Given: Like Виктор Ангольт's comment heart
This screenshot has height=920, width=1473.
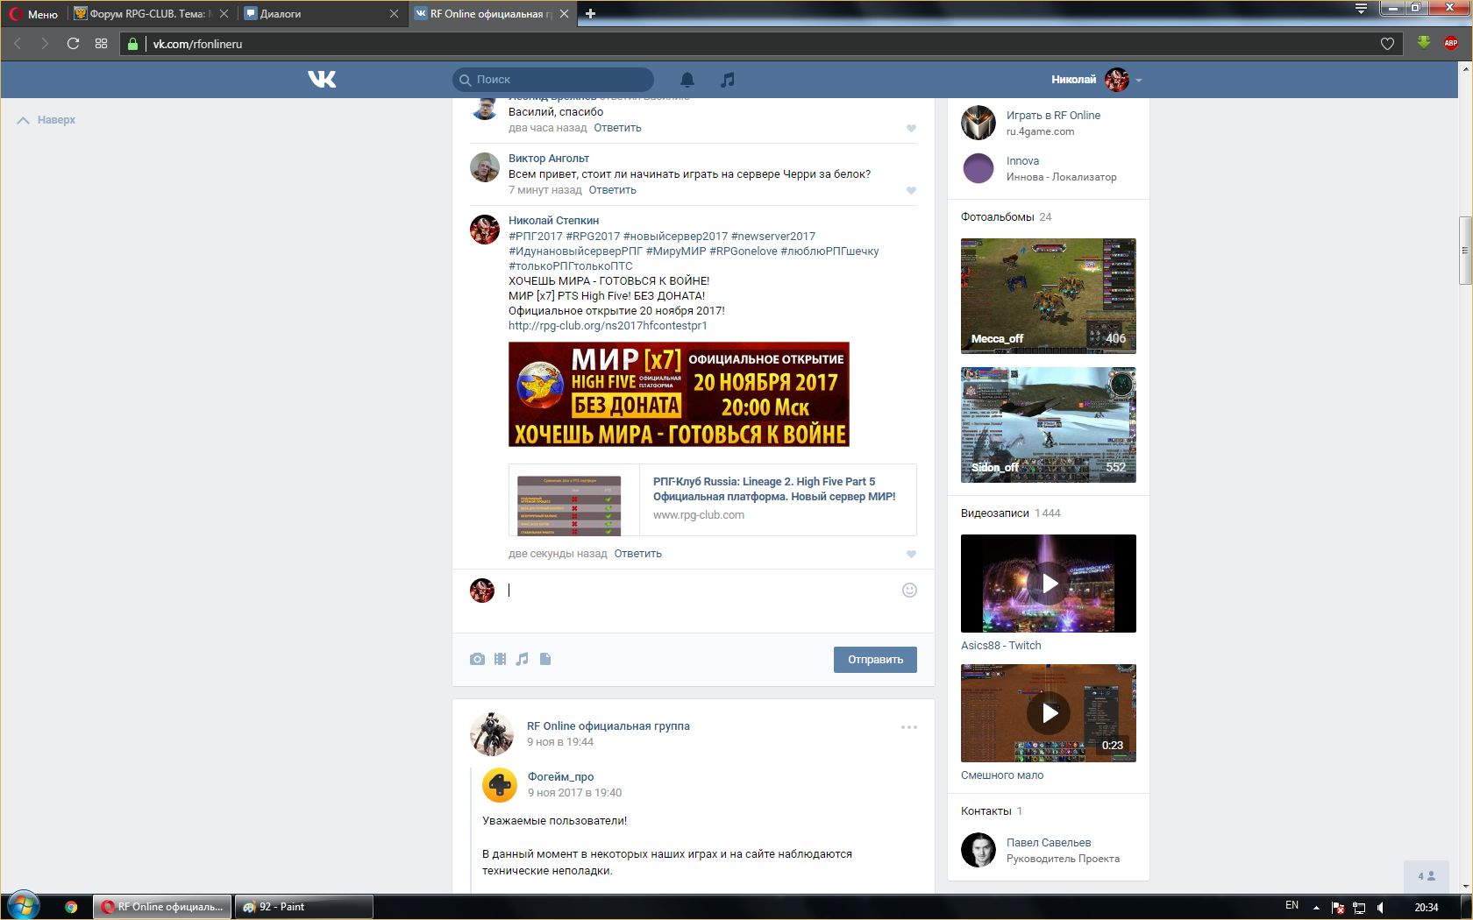Looking at the screenshot, I should tap(911, 190).
